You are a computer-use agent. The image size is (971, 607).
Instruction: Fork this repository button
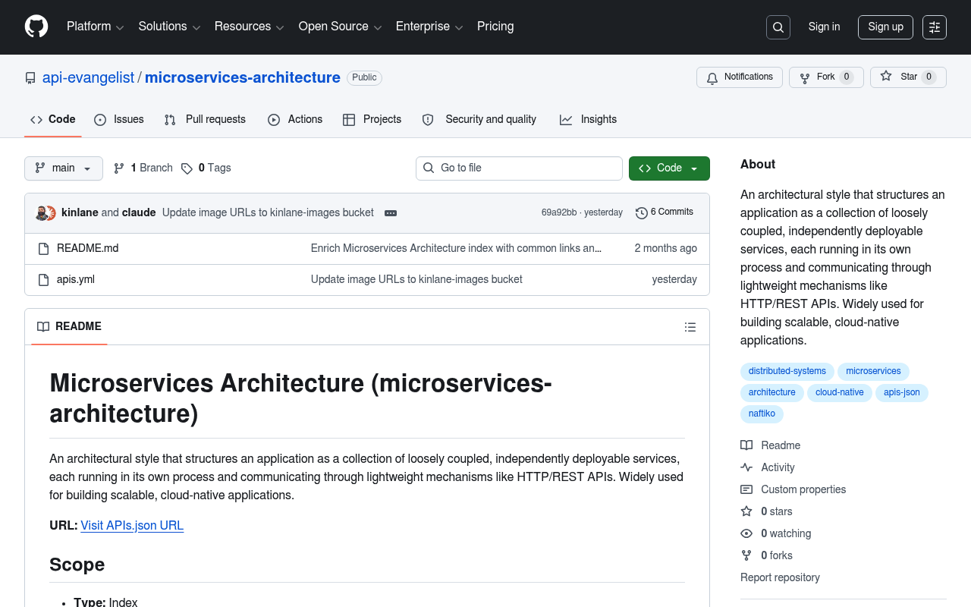tap(826, 77)
